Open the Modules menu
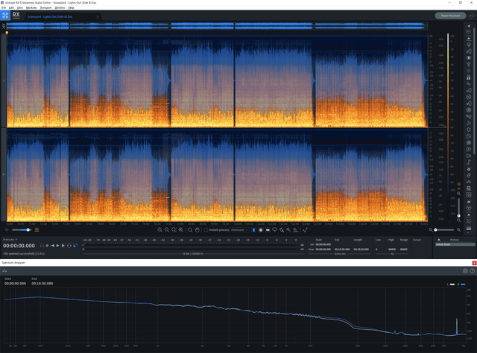Screen dimensions: 477x353 tap(31, 7)
